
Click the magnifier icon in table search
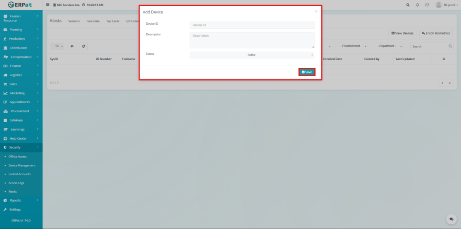click(450, 46)
